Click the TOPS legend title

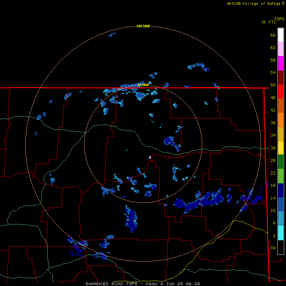click(279, 19)
